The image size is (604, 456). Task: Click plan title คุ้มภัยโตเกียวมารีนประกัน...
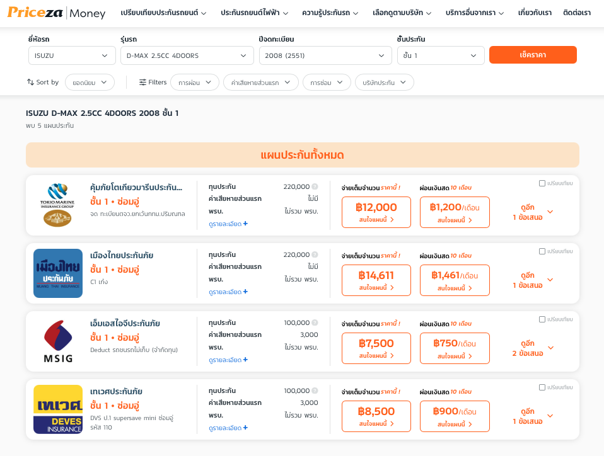pos(136,188)
